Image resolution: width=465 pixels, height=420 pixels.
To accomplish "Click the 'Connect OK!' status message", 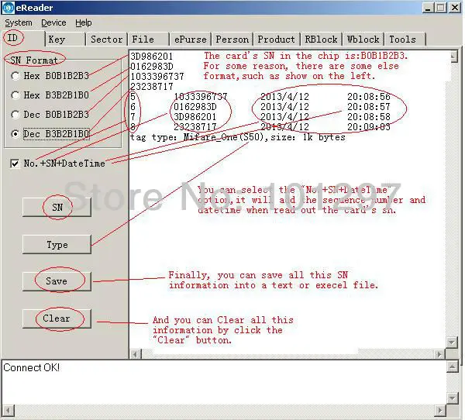I will click(x=32, y=368).
